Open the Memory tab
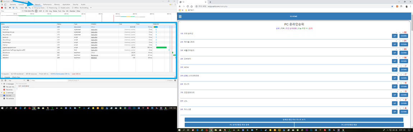This screenshot has height=132, width=413. click(57, 4)
